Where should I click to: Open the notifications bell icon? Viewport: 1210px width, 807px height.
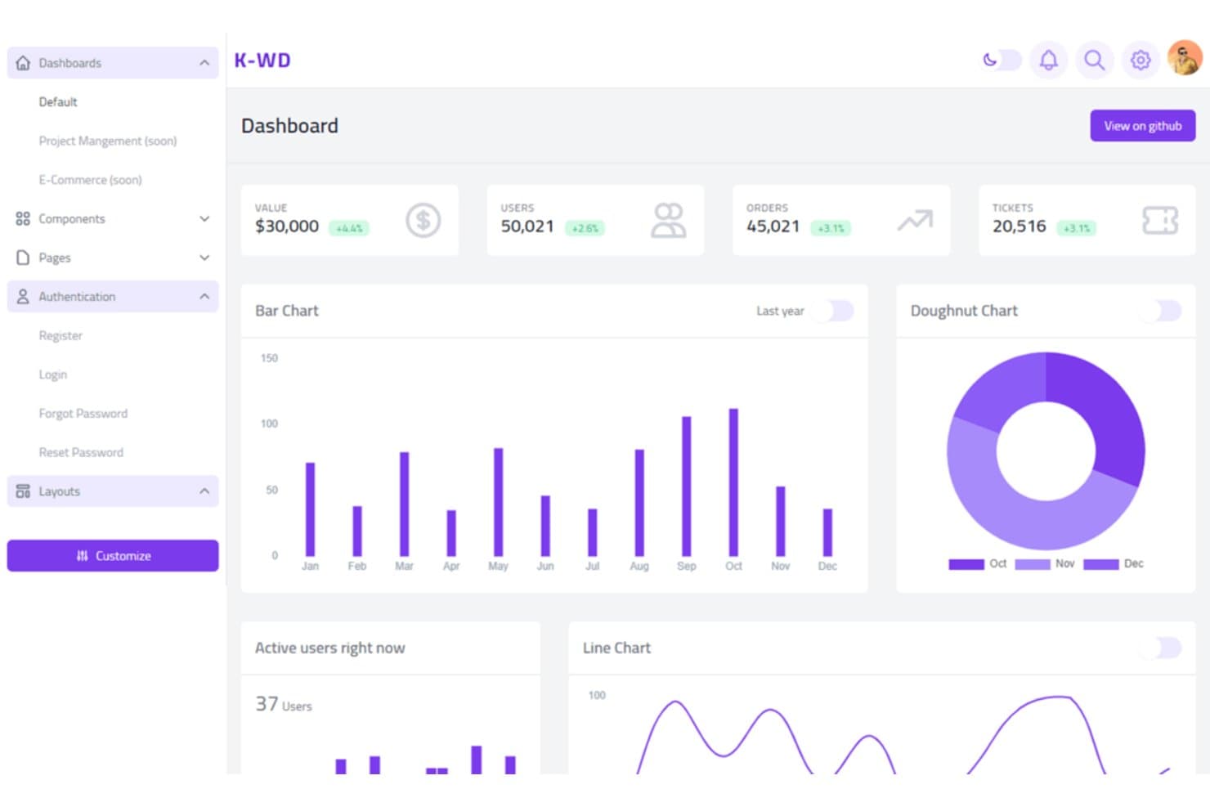tap(1048, 60)
